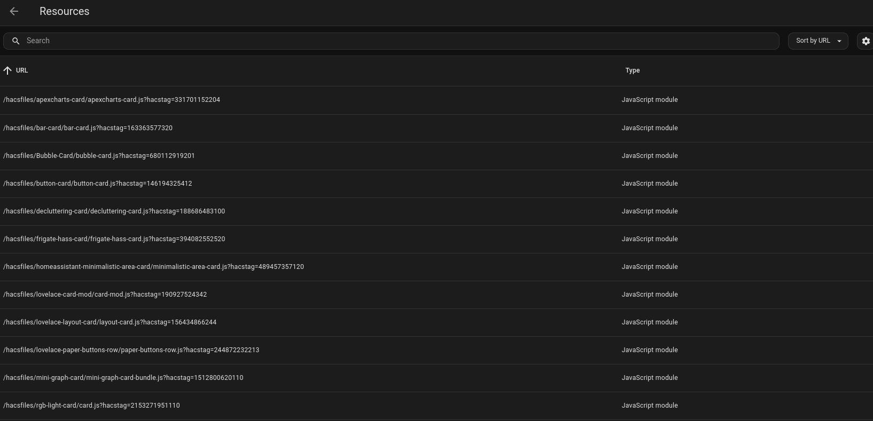Click JavaScript module type for paper-buttons-row
The height and width of the screenshot is (421, 873).
(650, 350)
